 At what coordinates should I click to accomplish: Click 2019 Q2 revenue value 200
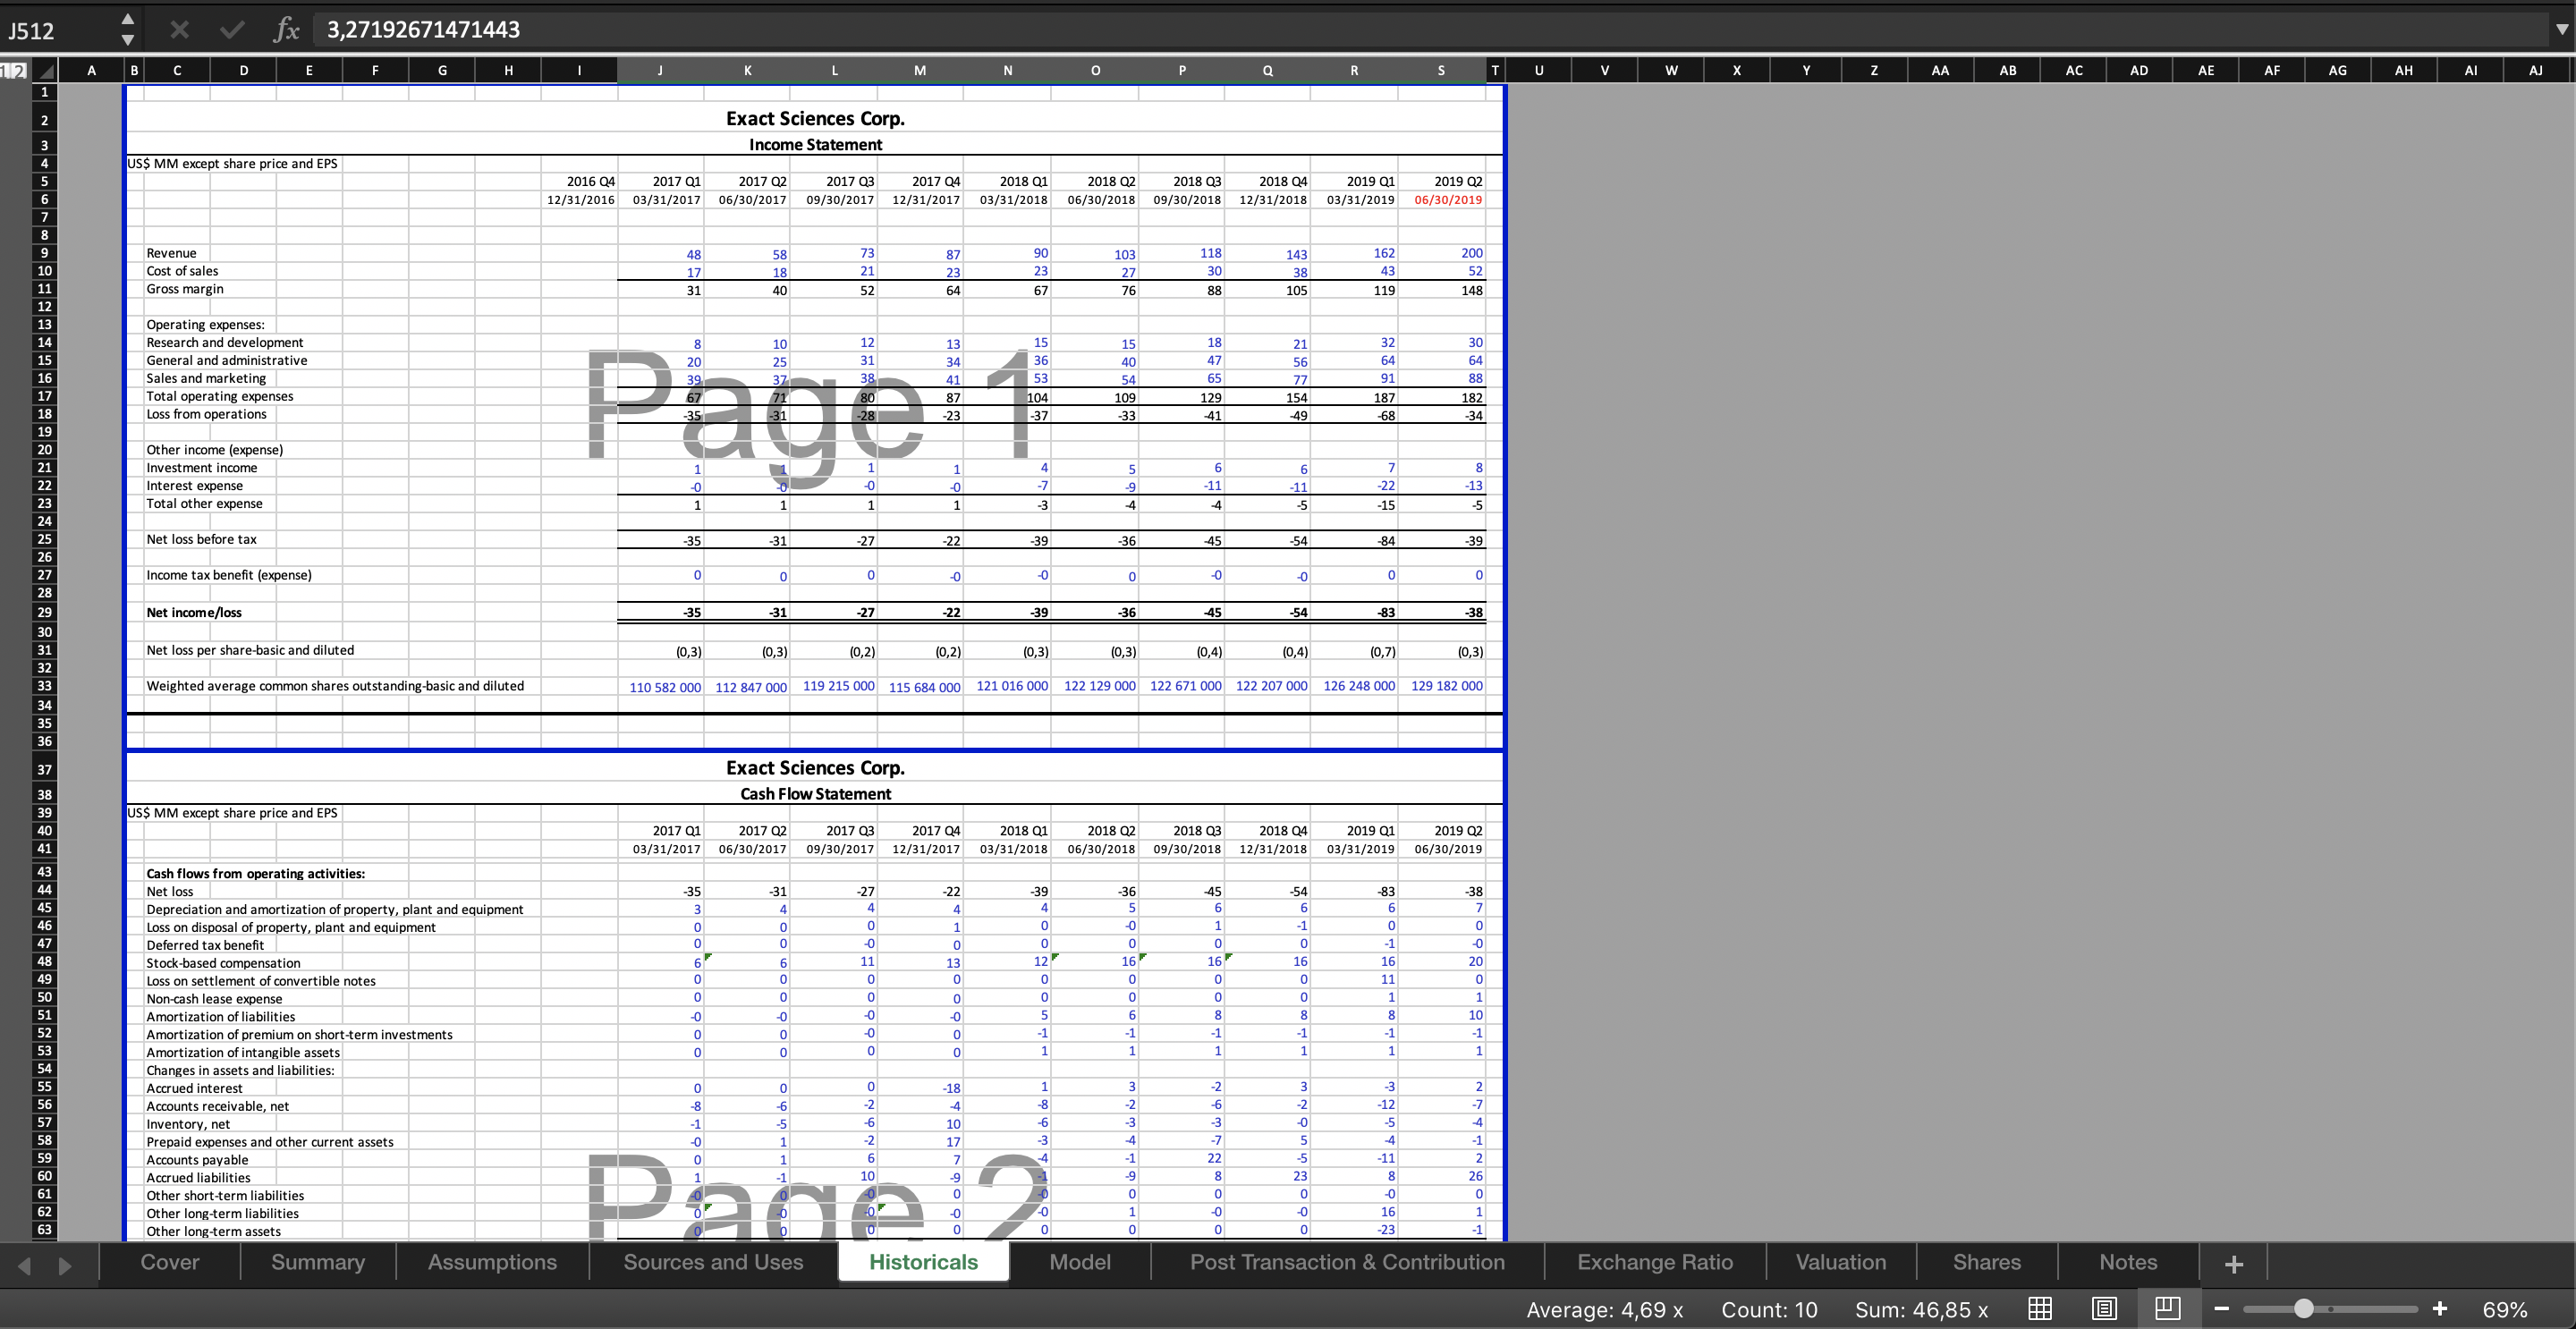1471,253
